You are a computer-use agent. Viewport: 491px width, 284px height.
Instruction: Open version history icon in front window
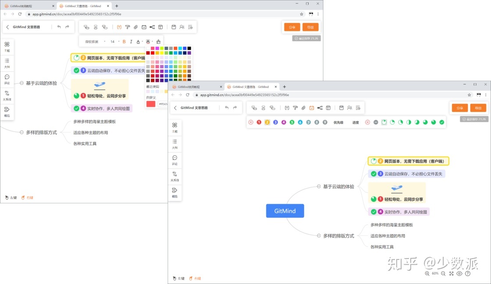[x=358, y=108]
